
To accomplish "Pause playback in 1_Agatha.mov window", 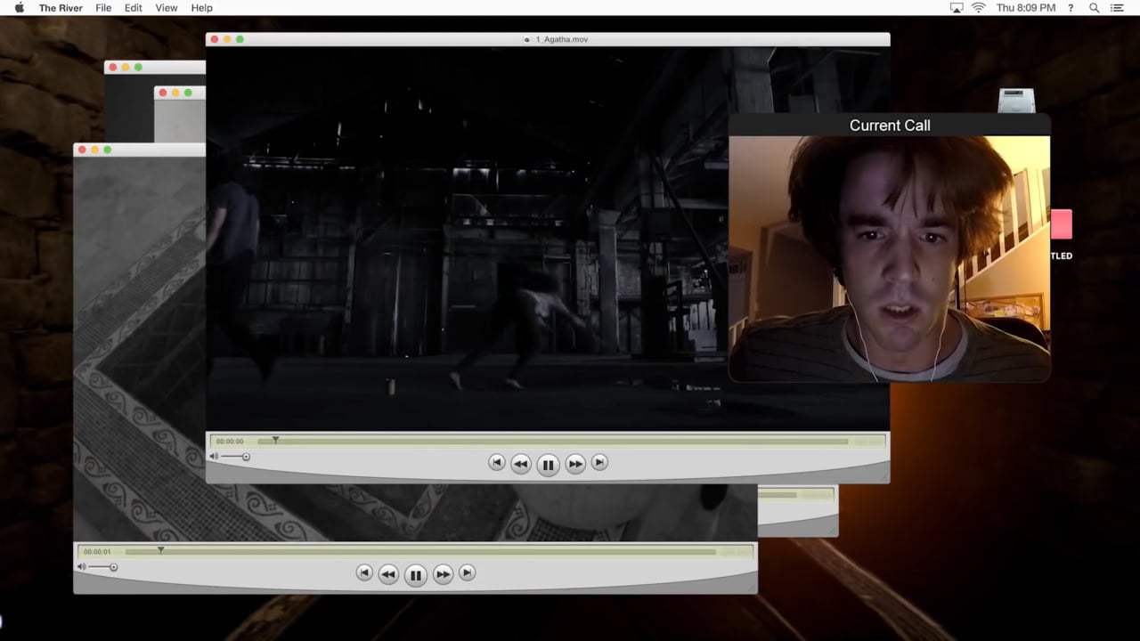I will pos(548,464).
